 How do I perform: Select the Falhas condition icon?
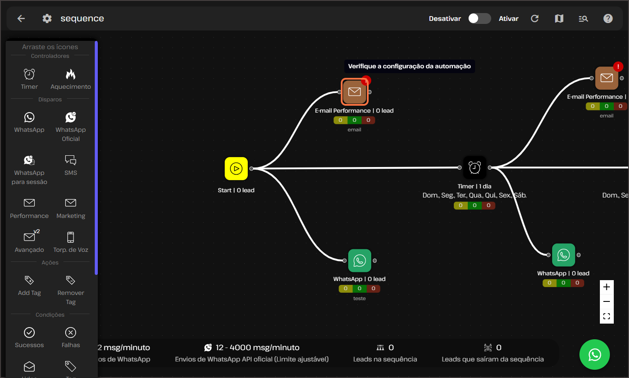tap(70, 332)
